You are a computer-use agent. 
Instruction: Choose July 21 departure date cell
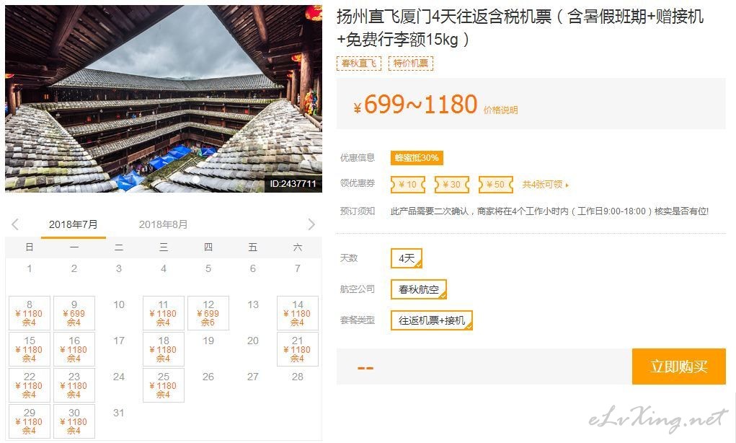(298, 349)
